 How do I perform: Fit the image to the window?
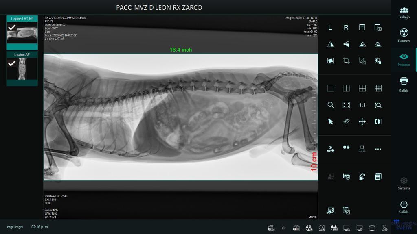[x=346, y=105]
